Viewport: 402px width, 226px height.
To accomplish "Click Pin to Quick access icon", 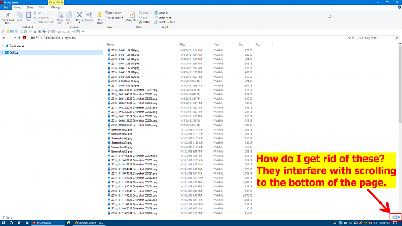I will pyautogui.click(x=8, y=15).
